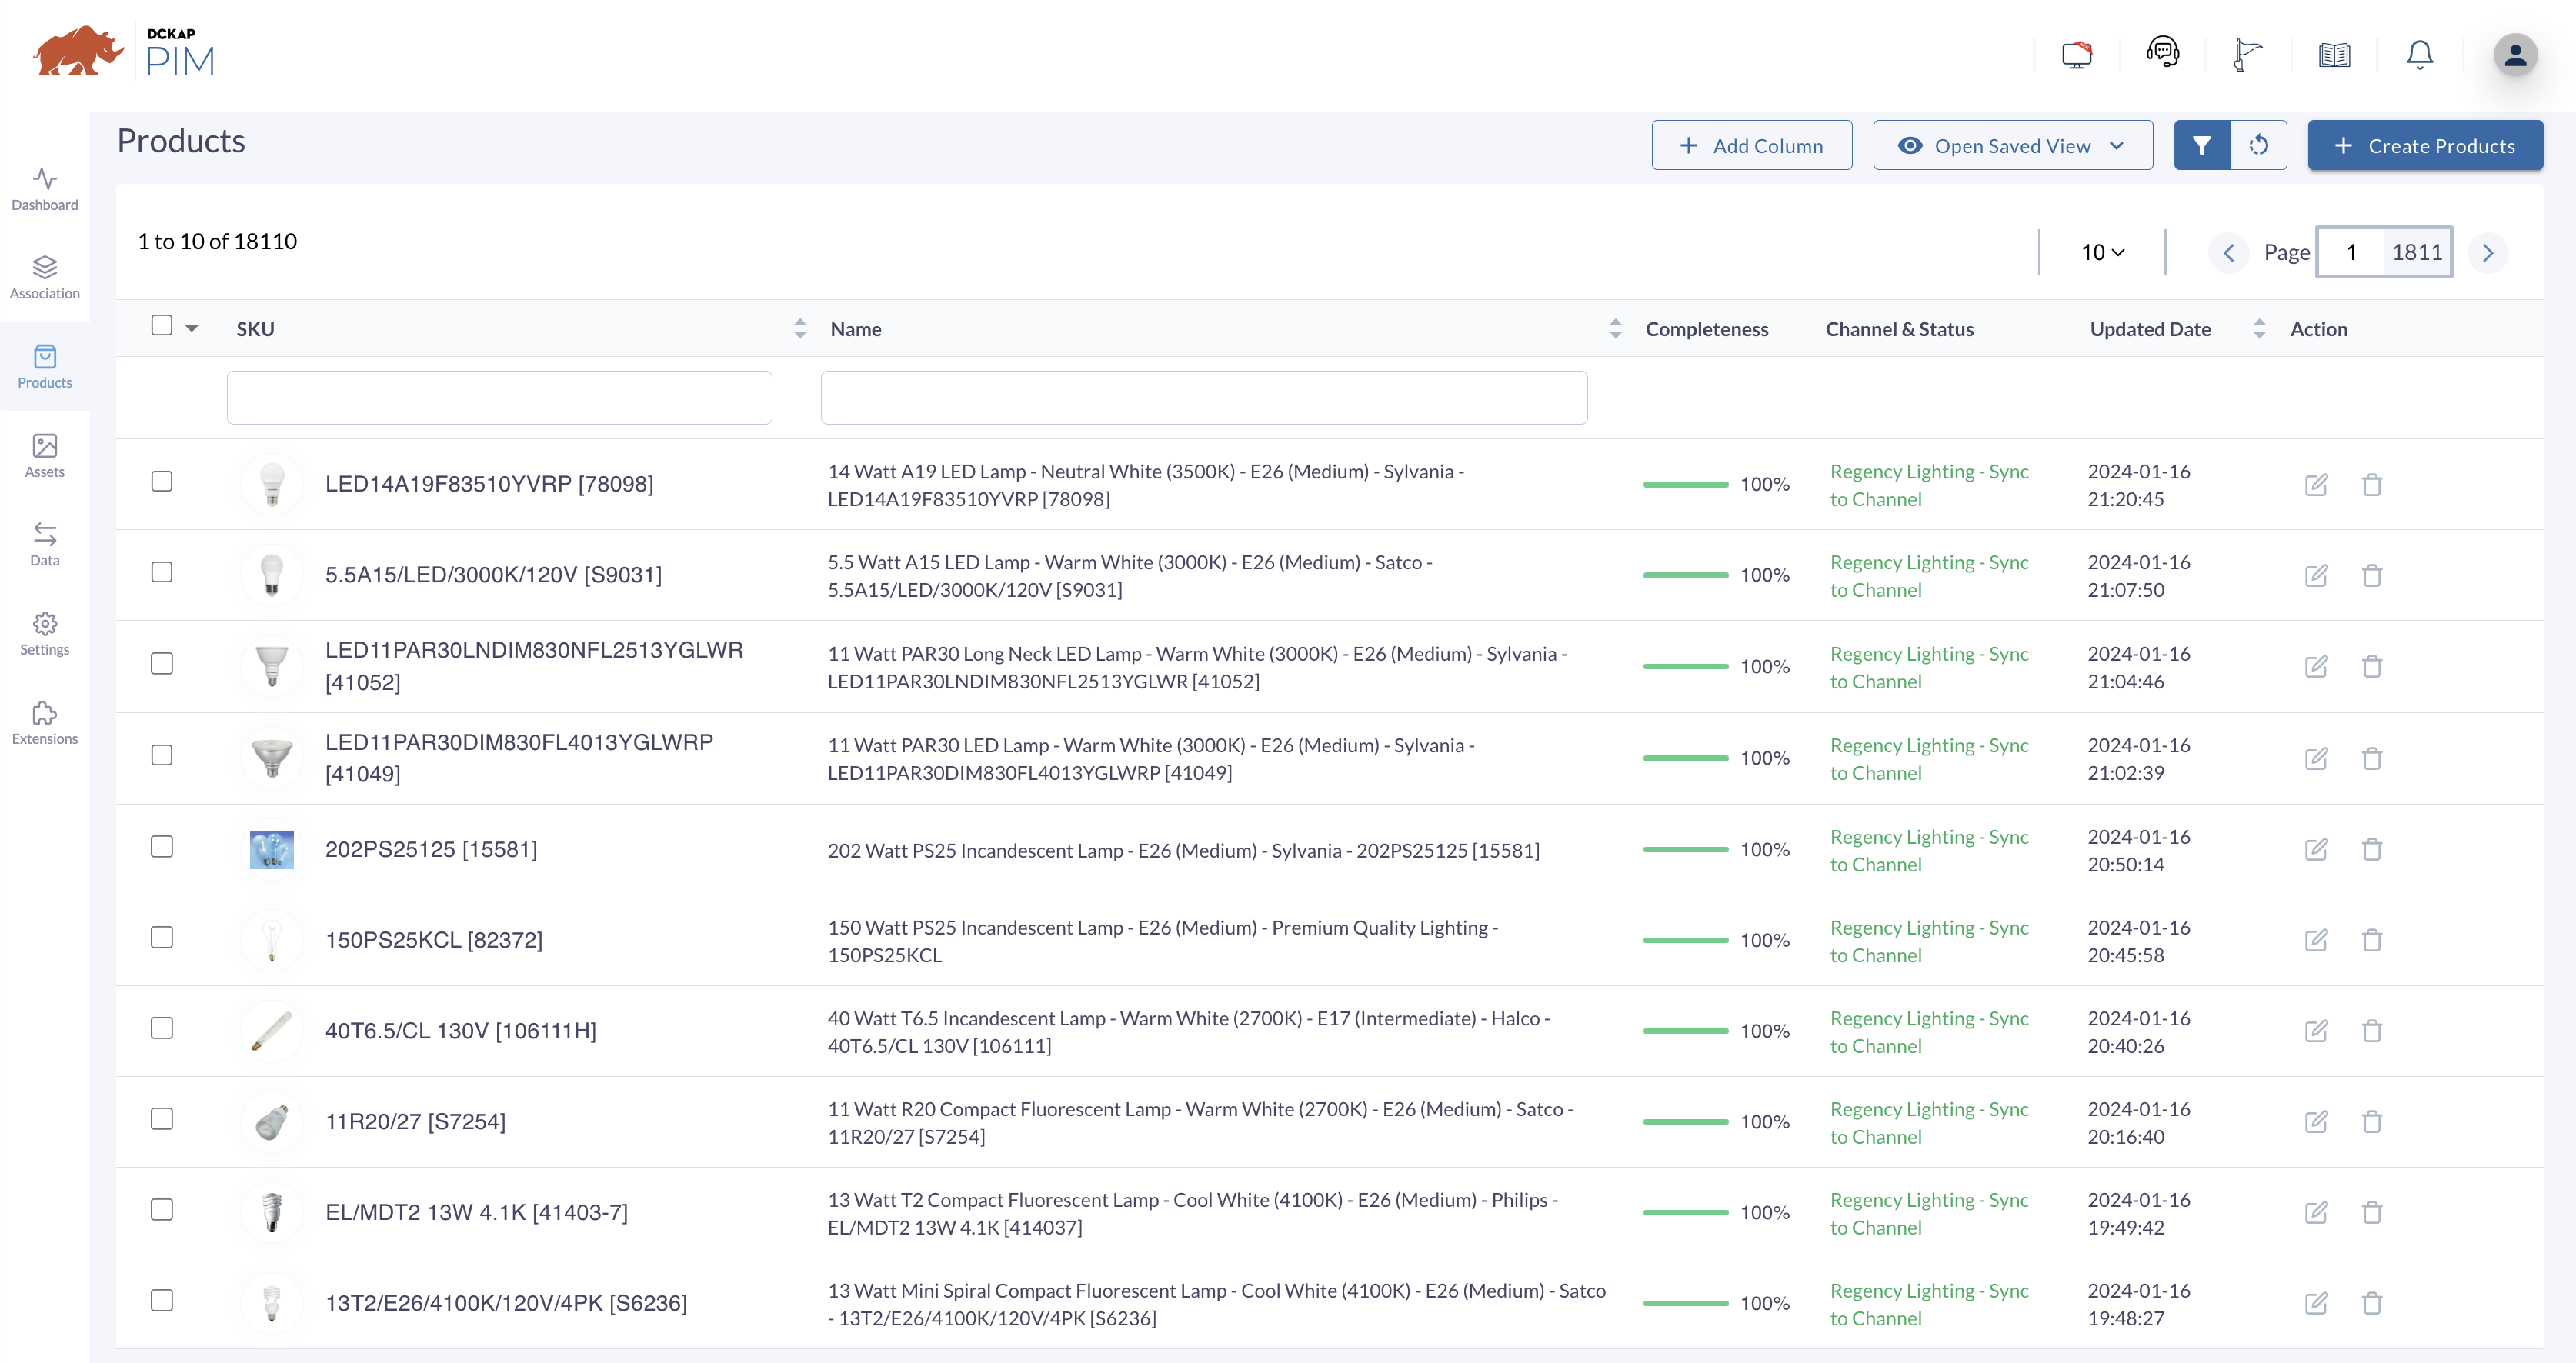Expand the Open Saved View dropdown
Viewport: 2576px width, 1363px height.
2012,146
